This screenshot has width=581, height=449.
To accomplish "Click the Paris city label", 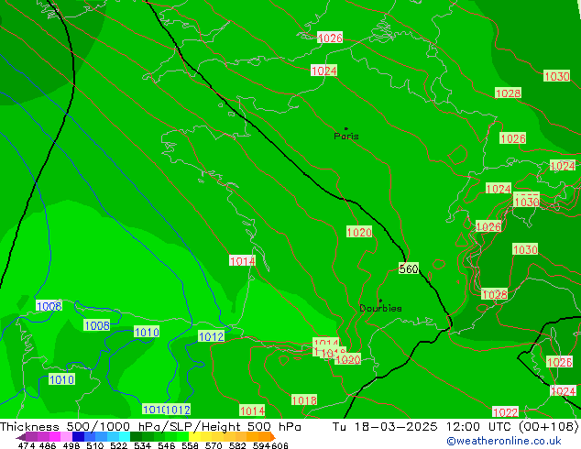I will pos(346,136).
